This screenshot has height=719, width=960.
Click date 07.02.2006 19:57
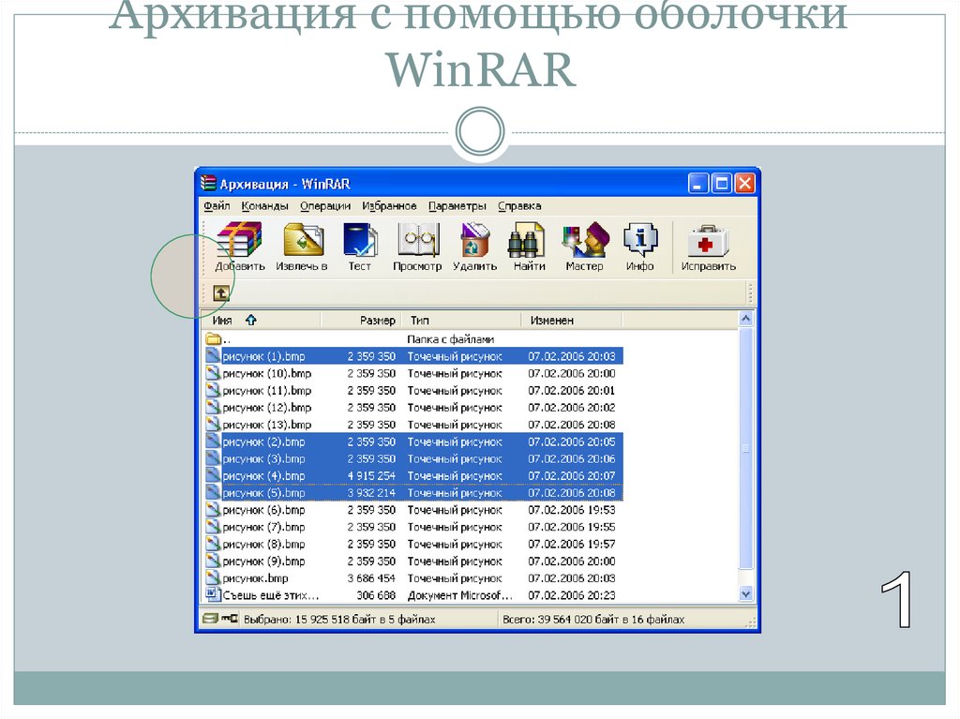(572, 544)
